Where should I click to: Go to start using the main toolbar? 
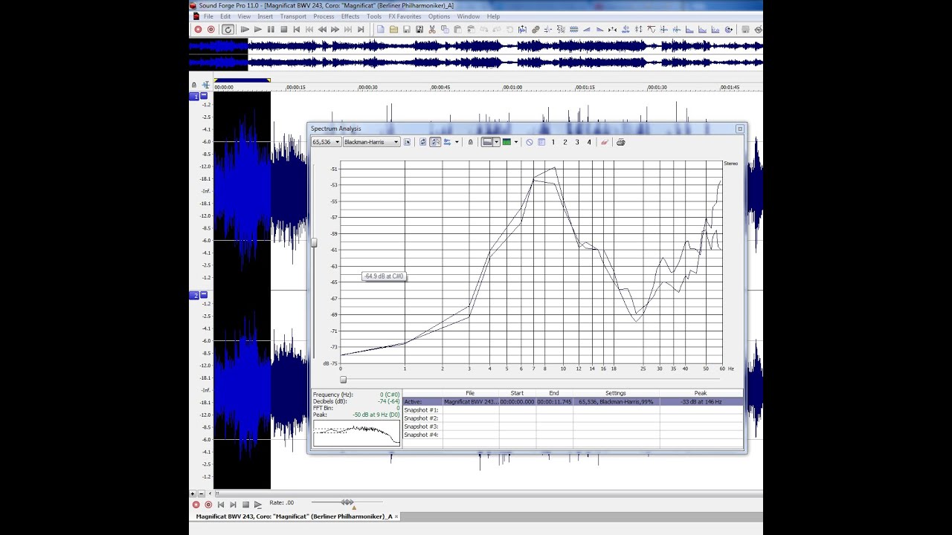coord(296,30)
